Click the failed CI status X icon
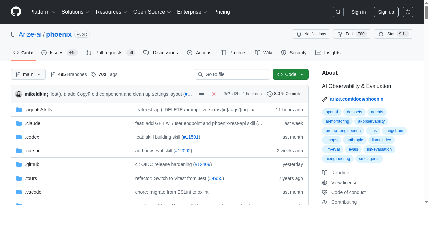 pos(214,94)
